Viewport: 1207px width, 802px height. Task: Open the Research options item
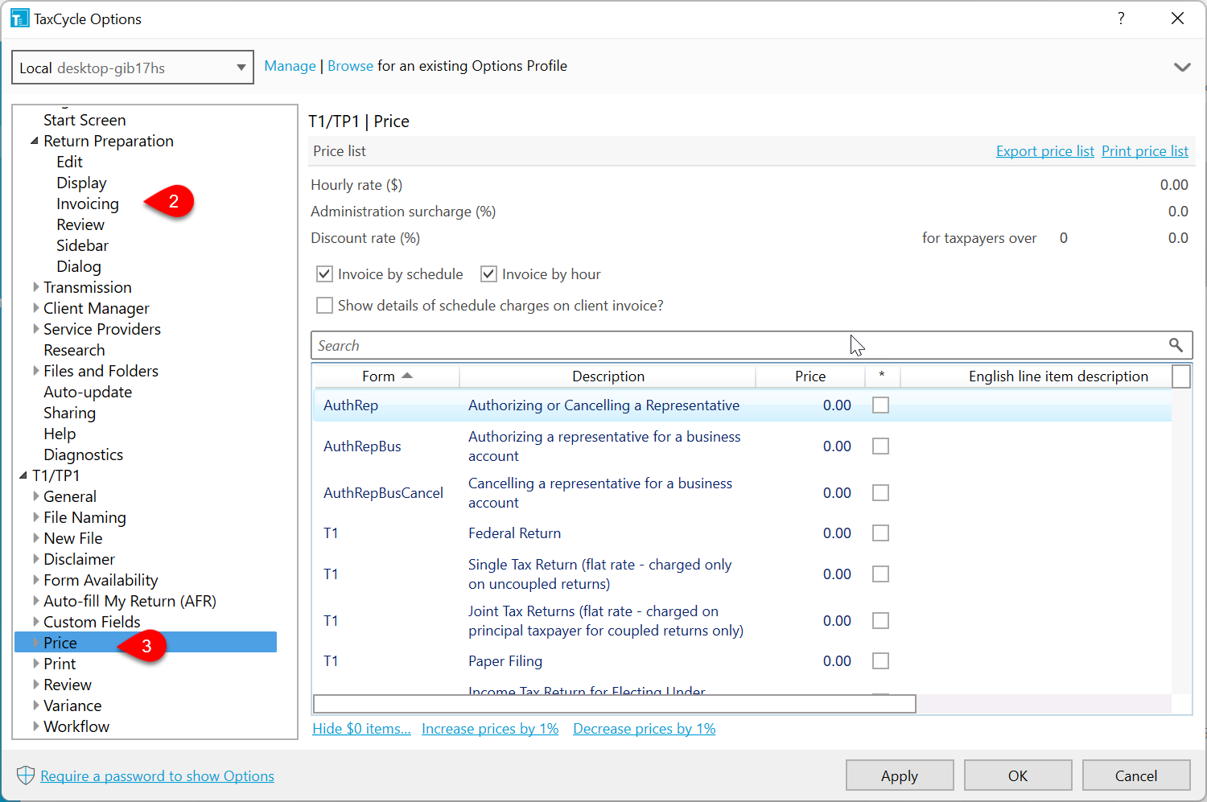coord(74,350)
